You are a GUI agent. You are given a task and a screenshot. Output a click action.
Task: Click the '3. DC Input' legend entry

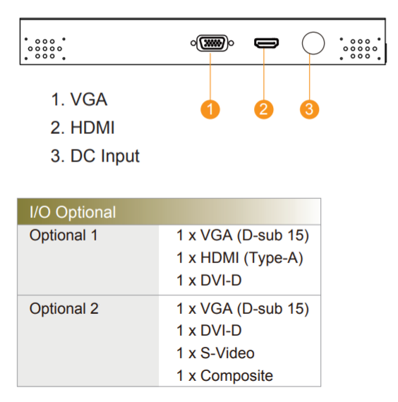[x=95, y=156]
